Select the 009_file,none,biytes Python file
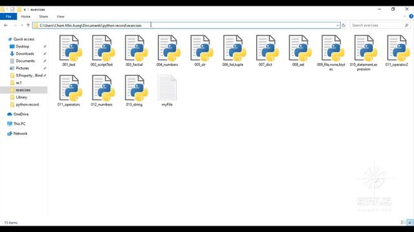This screenshot has height=232, width=414. point(331,53)
